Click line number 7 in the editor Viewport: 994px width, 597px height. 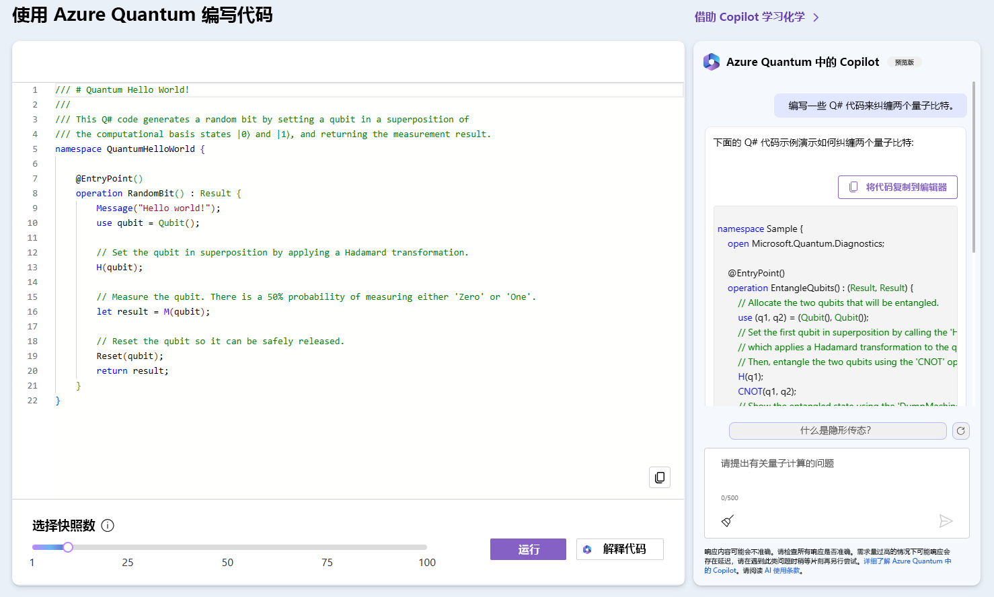tap(35, 179)
